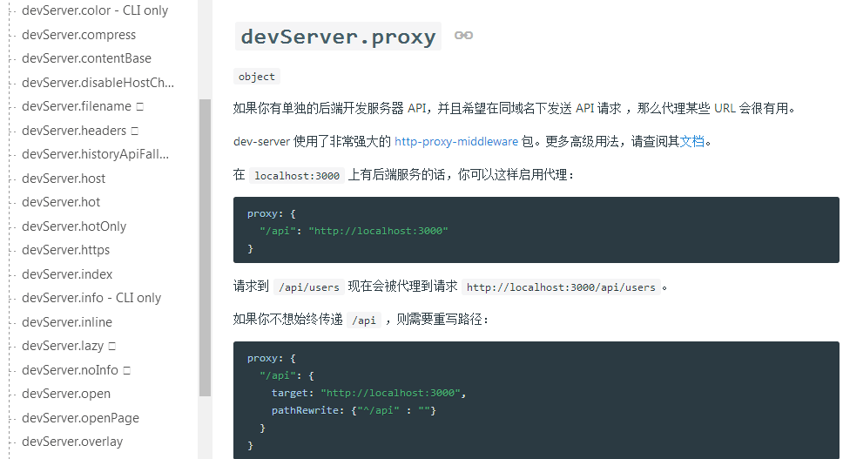843x459 pixels.
Task: Go to devServer.color - CLI only
Action: [x=95, y=10]
